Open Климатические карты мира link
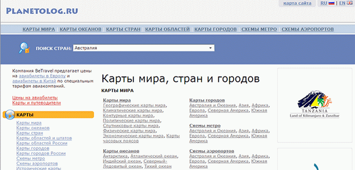The image size is (355, 170). (132, 110)
